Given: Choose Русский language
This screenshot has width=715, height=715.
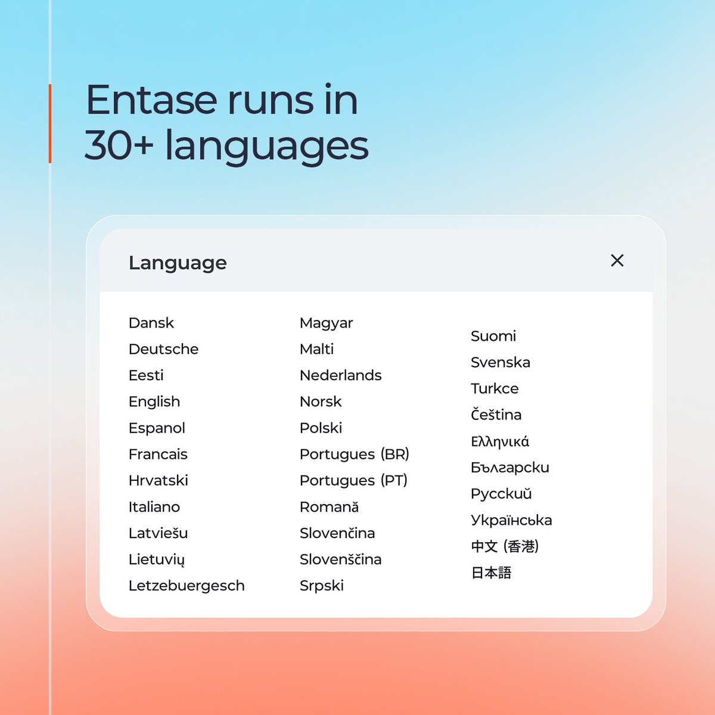Looking at the screenshot, I should click(x=501, y=495).
